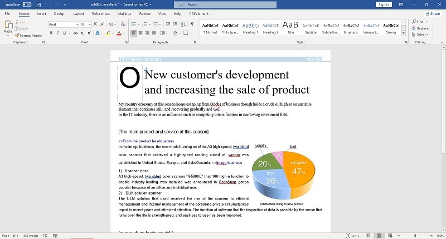Click the Copy icon
This screenshot has width=446, height=239.
21,29
